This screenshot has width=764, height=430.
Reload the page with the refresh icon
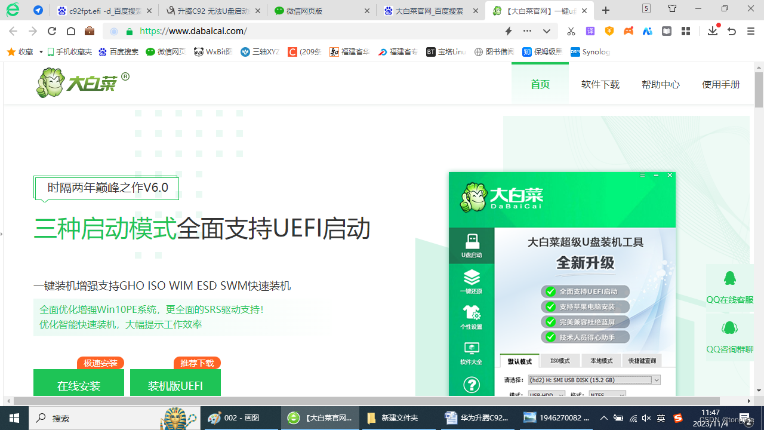pos(52,31)
